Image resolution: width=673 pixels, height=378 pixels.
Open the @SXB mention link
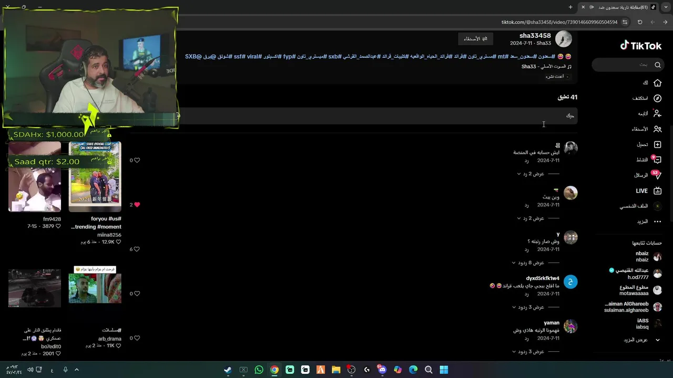[193, 56]
